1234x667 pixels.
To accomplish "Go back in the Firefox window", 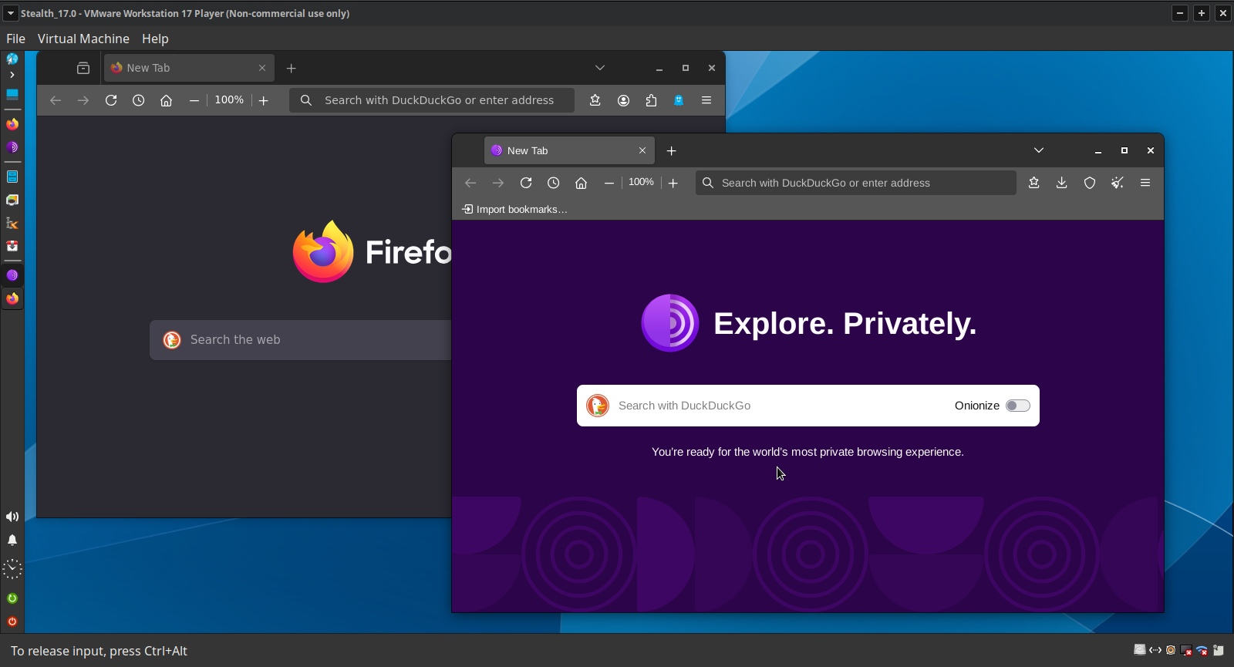I will [x=56, y=100].
